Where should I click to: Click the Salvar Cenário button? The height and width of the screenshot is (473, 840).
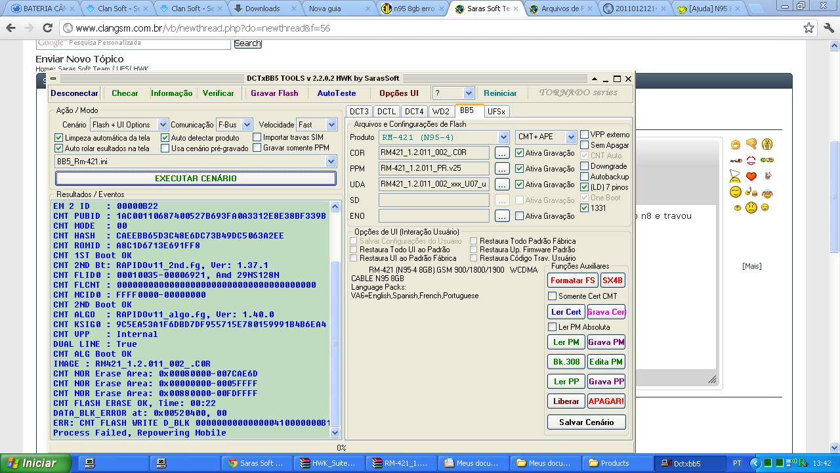click(x=587, y=422)
